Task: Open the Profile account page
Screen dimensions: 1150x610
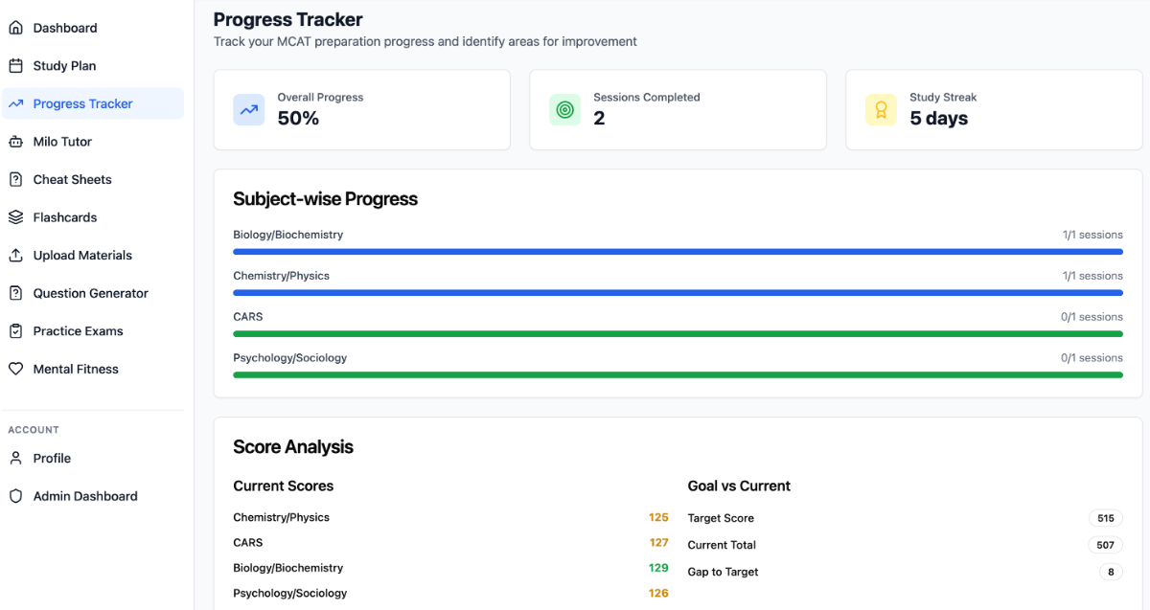Action: (52, 459)
